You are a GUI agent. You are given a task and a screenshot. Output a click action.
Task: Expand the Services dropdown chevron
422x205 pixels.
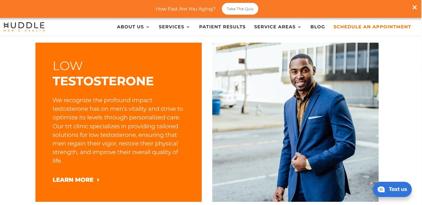[x=188, y=27]
